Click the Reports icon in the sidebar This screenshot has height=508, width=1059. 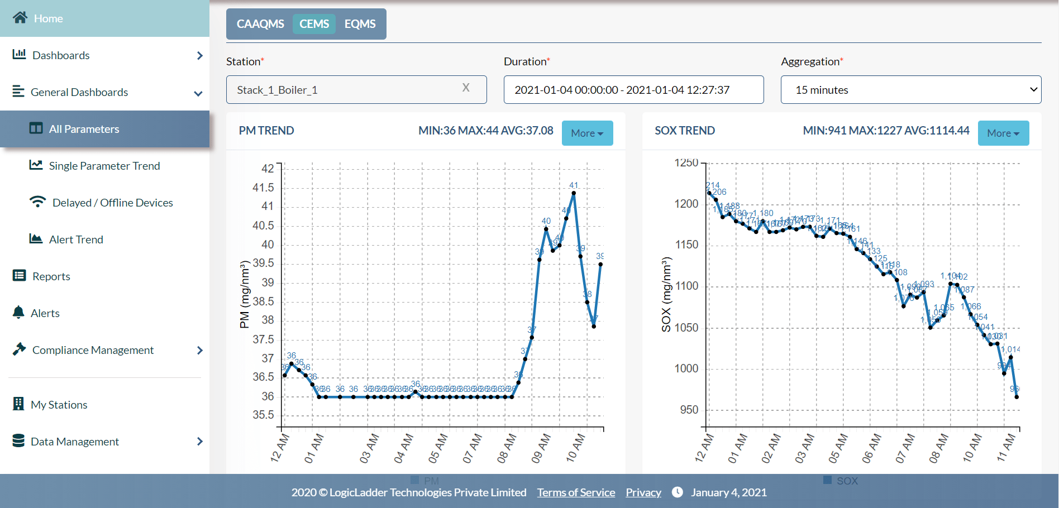[18, 276]
